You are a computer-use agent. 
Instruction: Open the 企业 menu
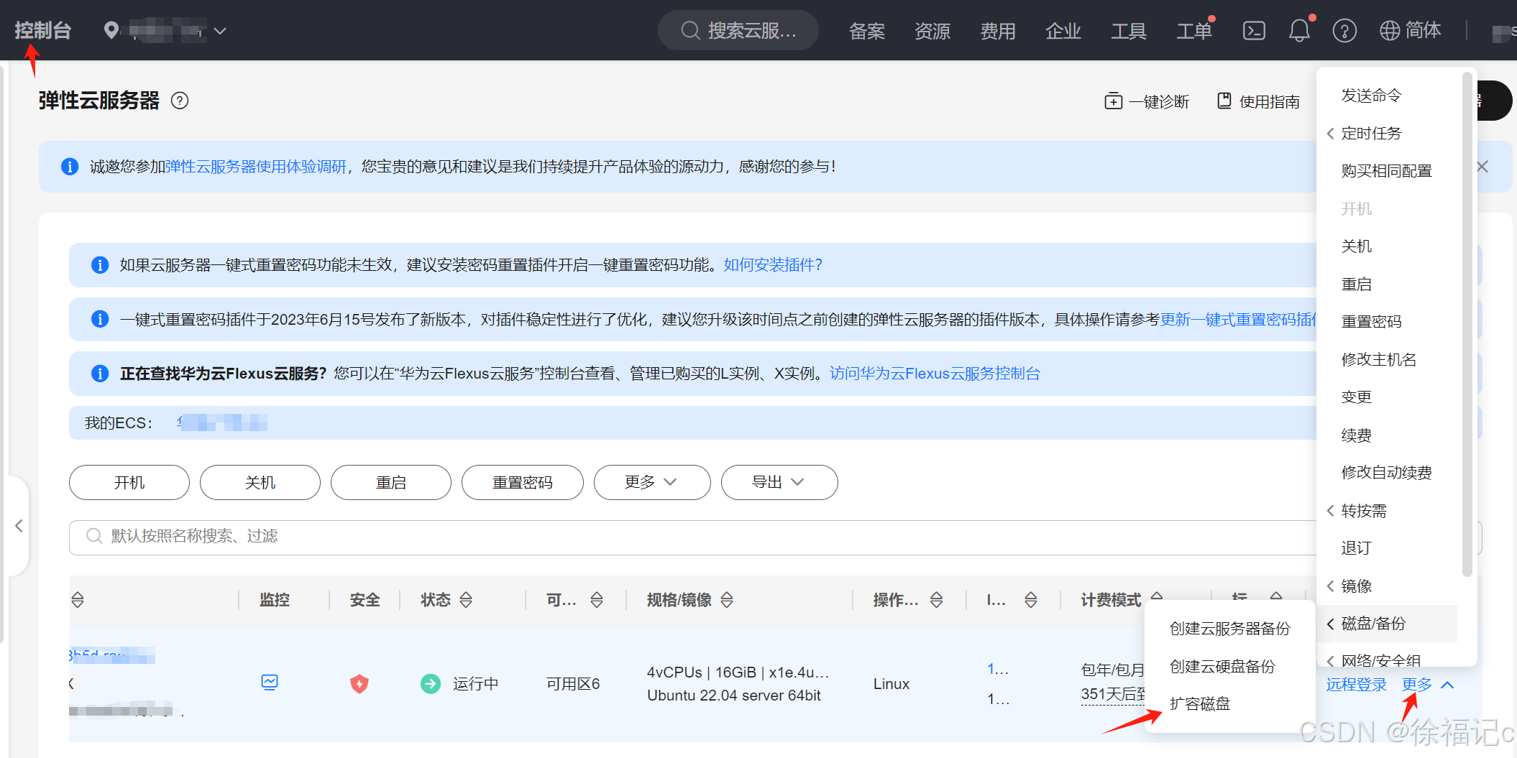point(1063,31)
